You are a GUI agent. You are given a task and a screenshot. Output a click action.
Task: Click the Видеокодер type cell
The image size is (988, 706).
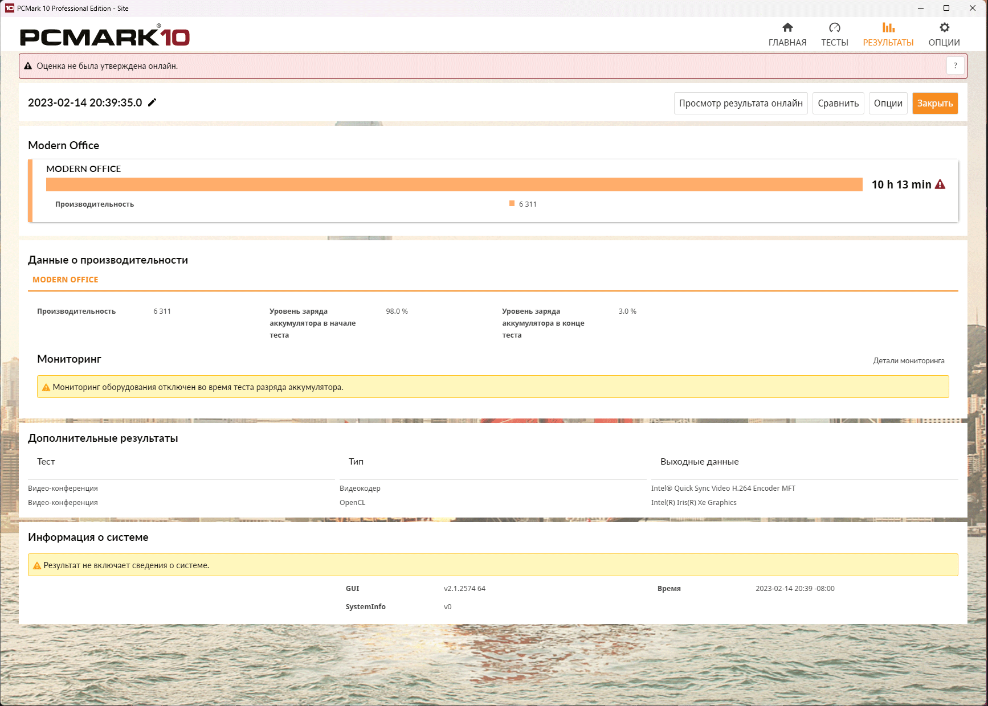click(x=360, y=489)
